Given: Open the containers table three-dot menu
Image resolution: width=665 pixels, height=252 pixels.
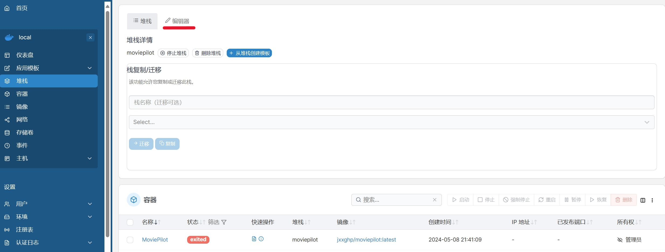Looking at the screenshot, I should click(x=652, y=200).
